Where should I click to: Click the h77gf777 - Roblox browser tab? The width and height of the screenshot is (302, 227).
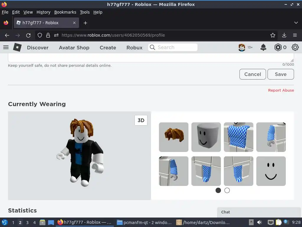point(46,23)
